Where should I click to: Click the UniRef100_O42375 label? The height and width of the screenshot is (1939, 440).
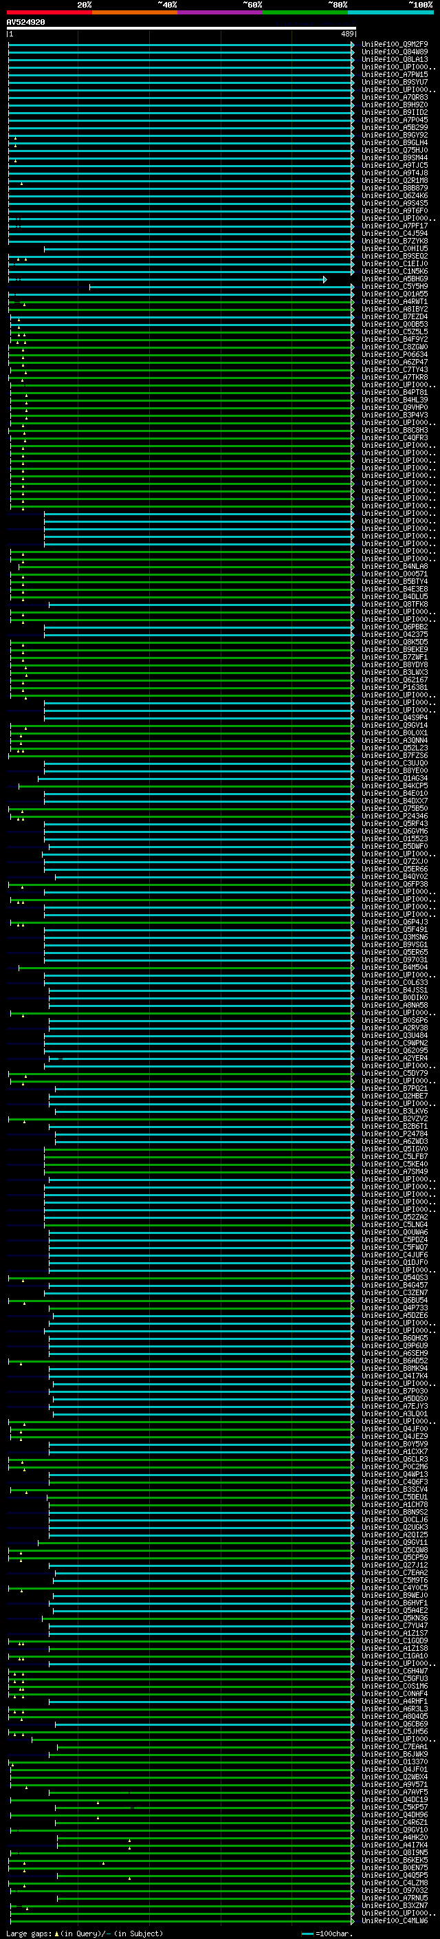click(395, 635)
